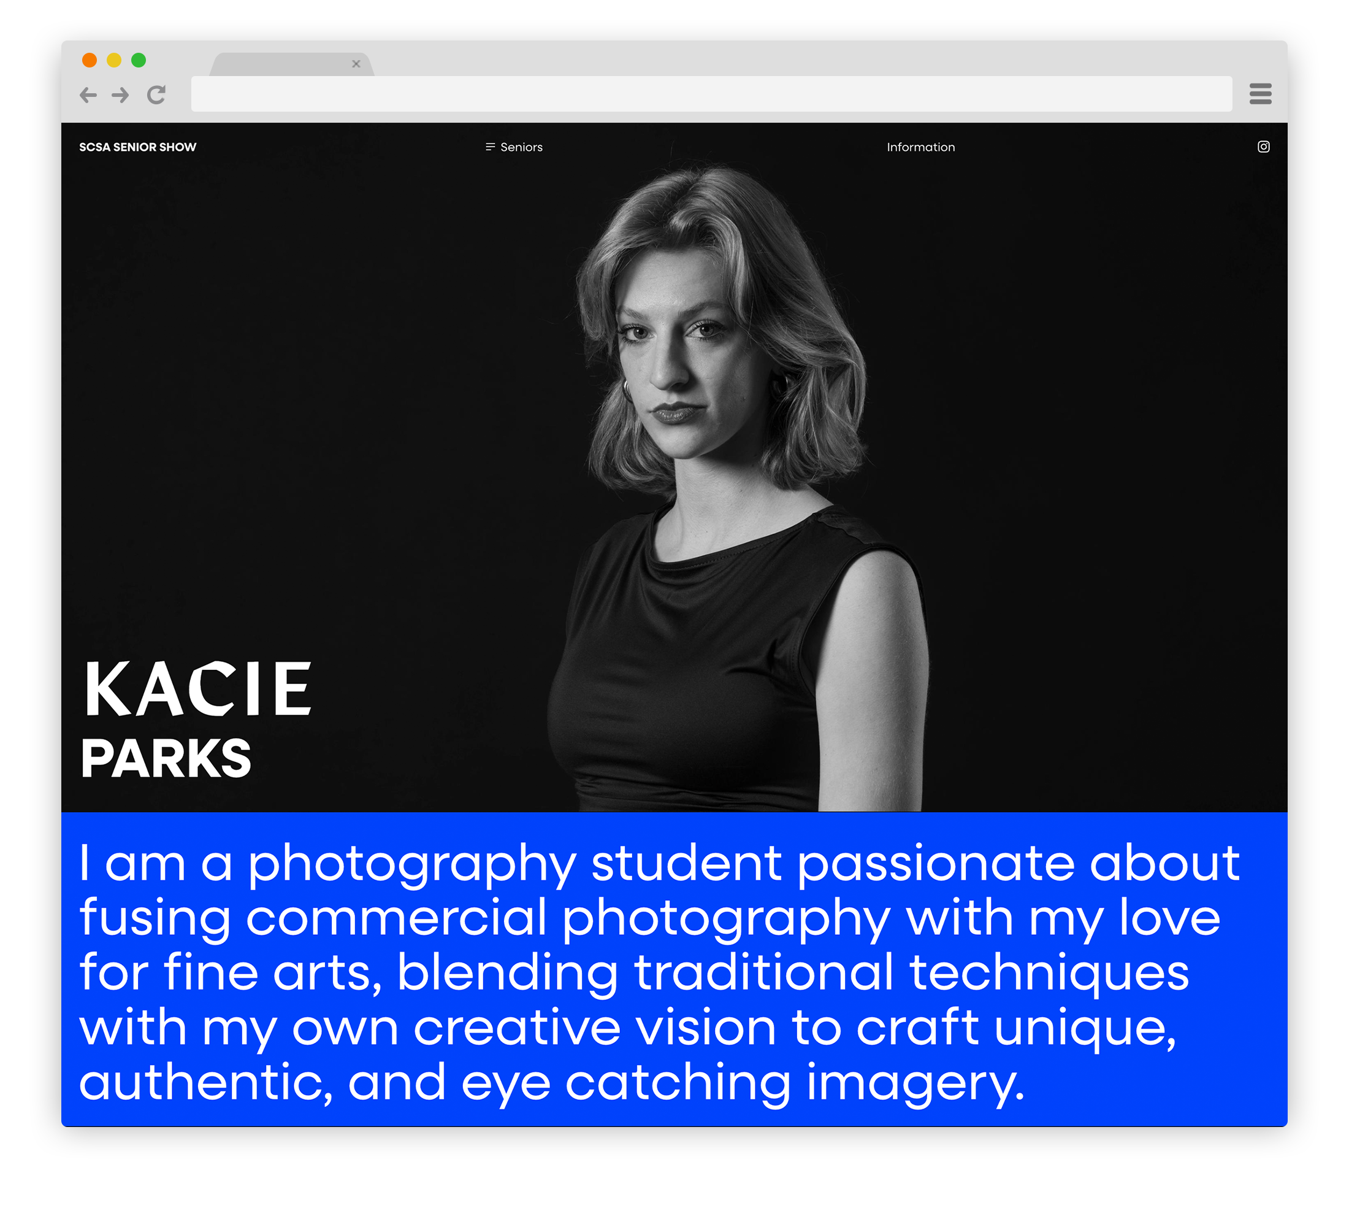Click the PARKS surname heading
This screenshot has height=1227, width=1349.
[166, 758]
